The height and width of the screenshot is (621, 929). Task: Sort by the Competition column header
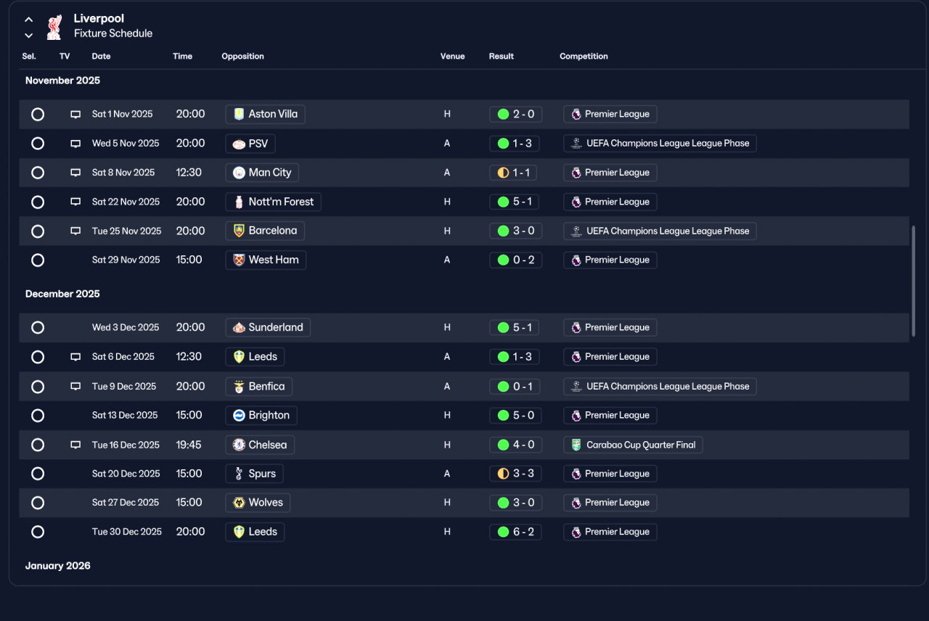[584, 57]
